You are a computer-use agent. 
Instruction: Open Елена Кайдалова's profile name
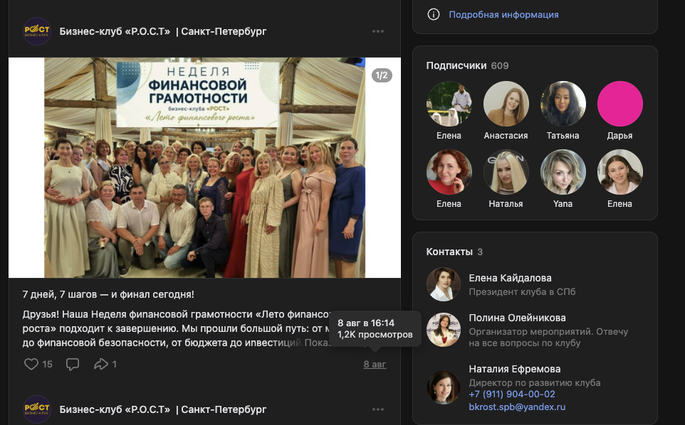coord(511,278)
